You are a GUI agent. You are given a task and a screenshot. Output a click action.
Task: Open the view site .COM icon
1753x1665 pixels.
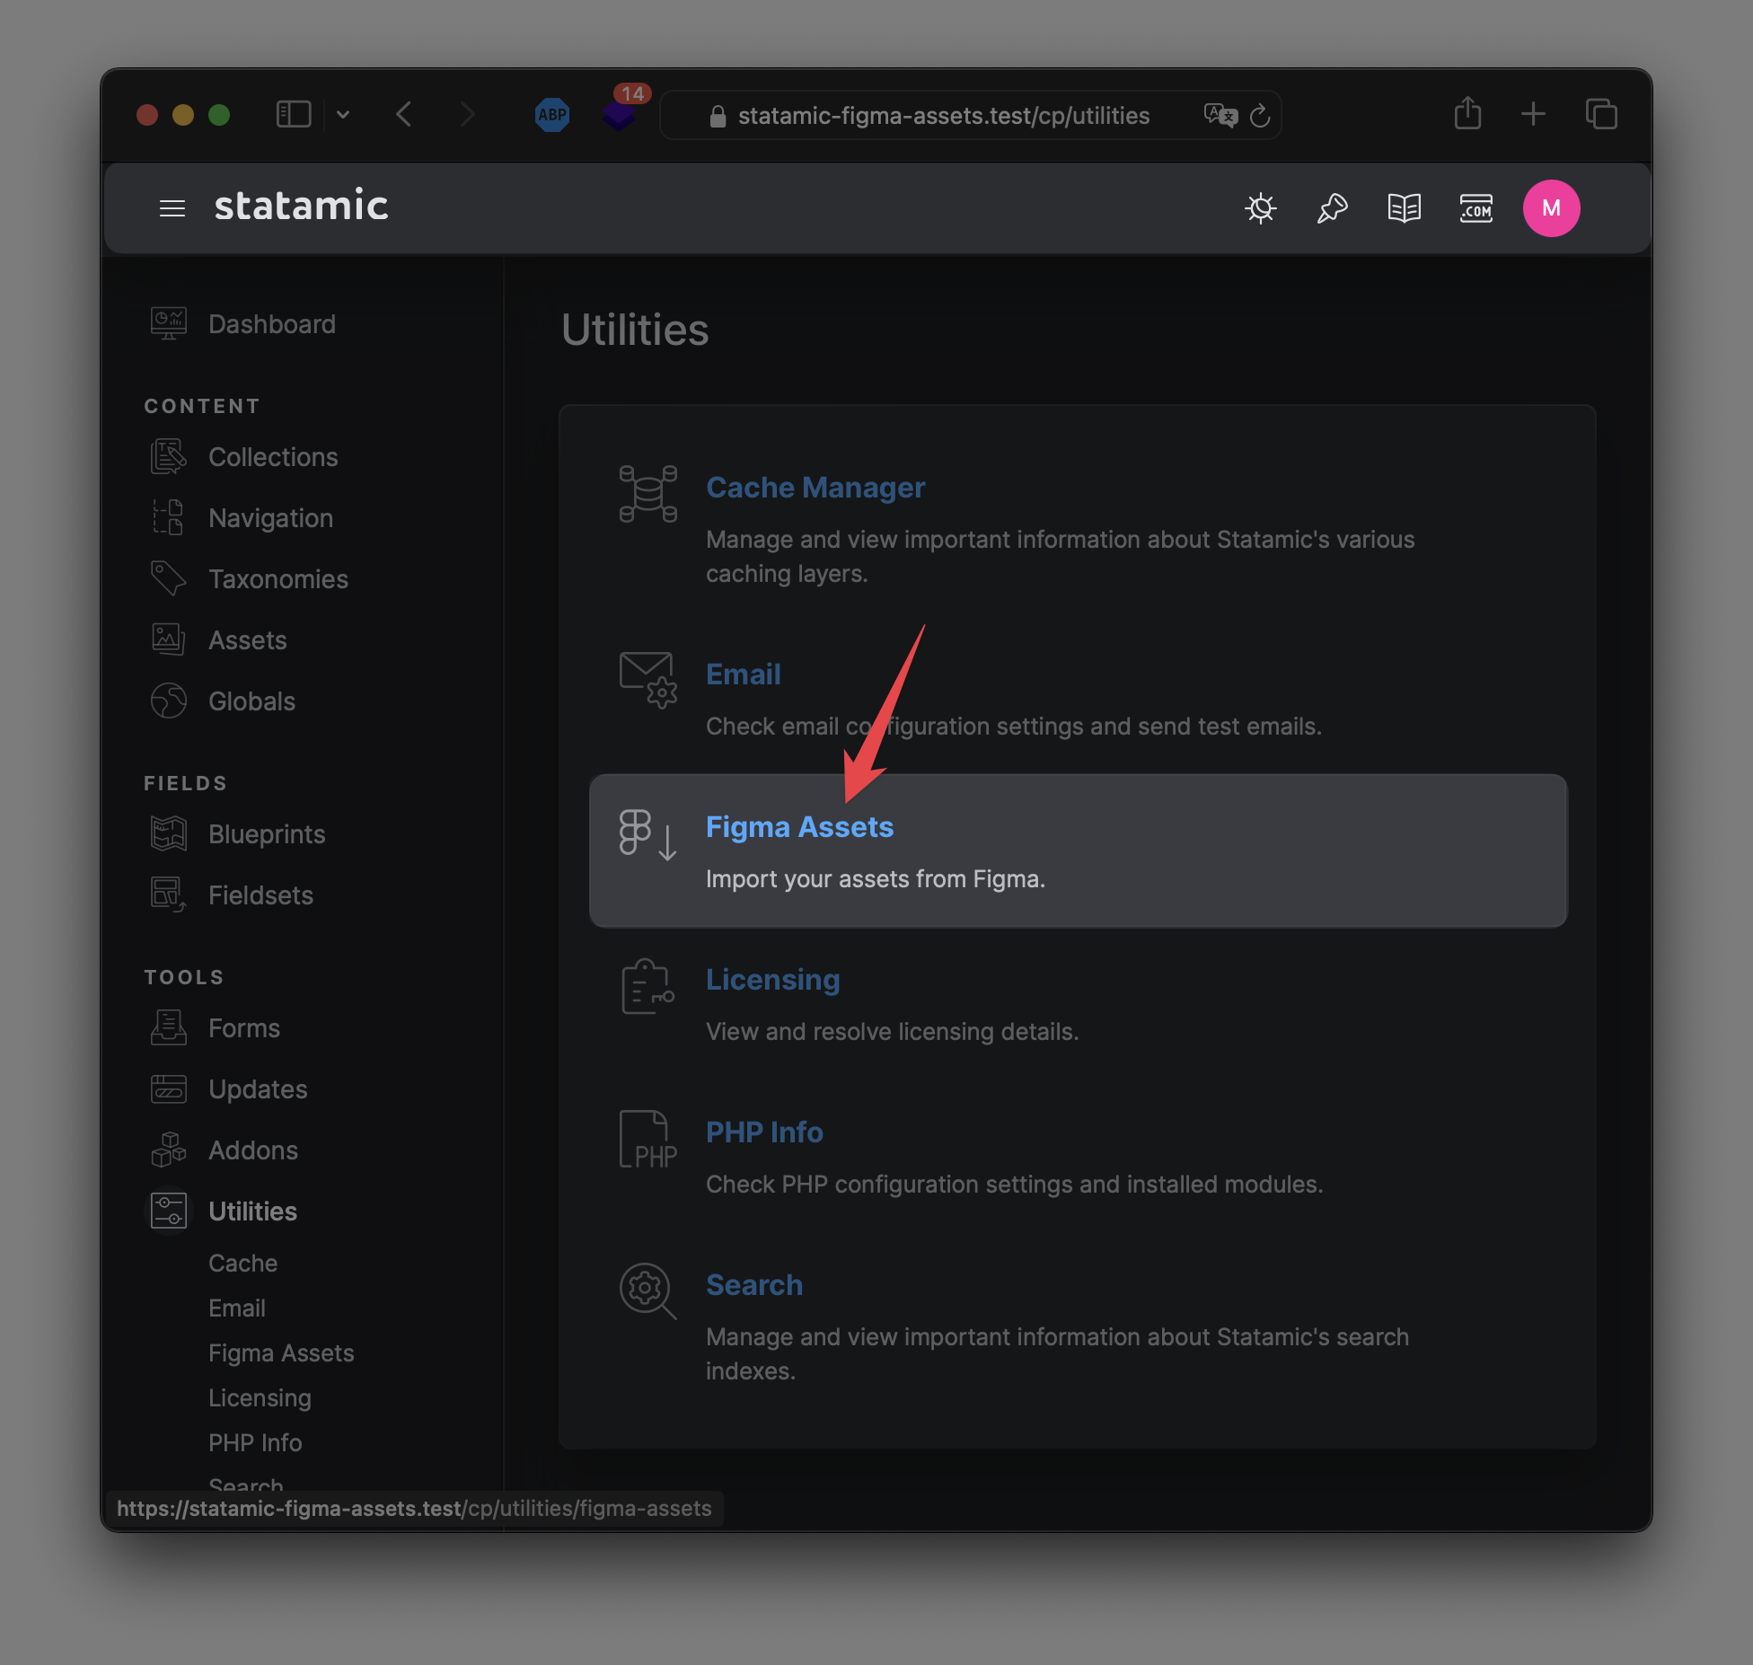point(1476,208)
